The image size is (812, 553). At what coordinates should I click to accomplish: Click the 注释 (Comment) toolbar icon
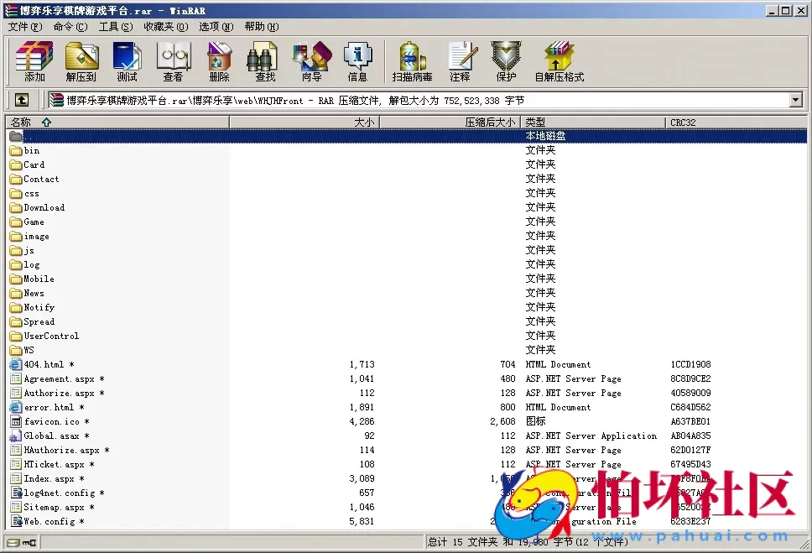[x=462, y=60]
